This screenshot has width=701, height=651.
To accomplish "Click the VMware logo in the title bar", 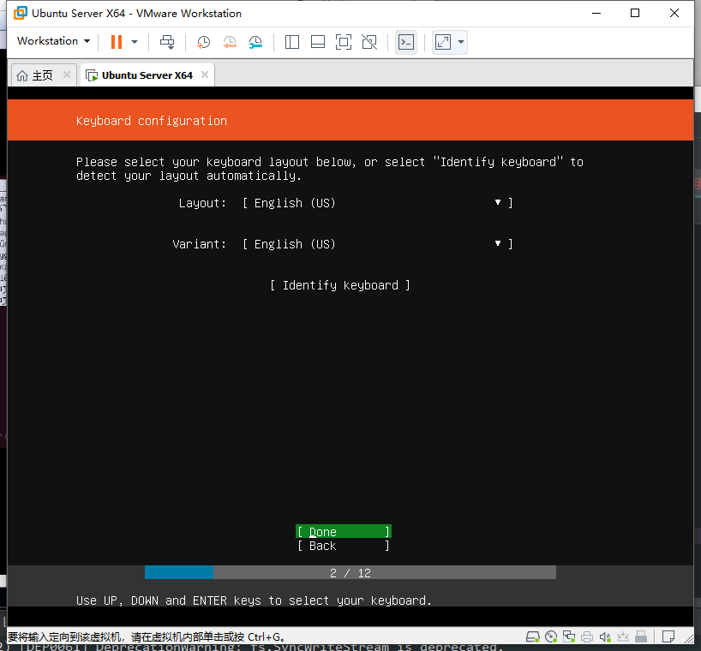I will click(x=20, y=13).
